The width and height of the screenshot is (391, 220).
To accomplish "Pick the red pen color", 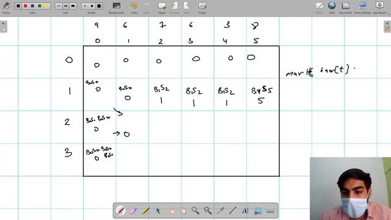I will [25, 5].
